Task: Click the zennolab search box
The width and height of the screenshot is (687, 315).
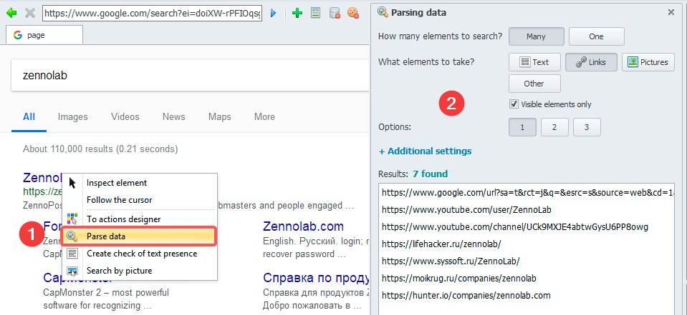Action: [190, 76]
